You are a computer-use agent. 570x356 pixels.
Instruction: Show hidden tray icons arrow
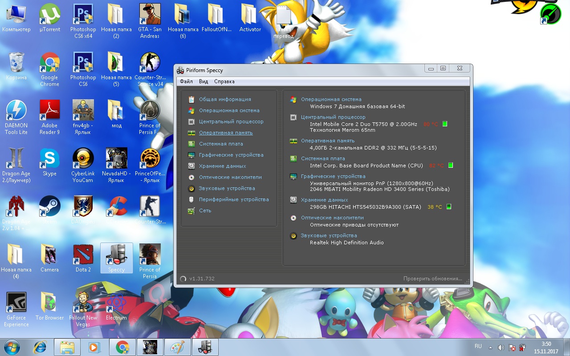tap(490, 347)
